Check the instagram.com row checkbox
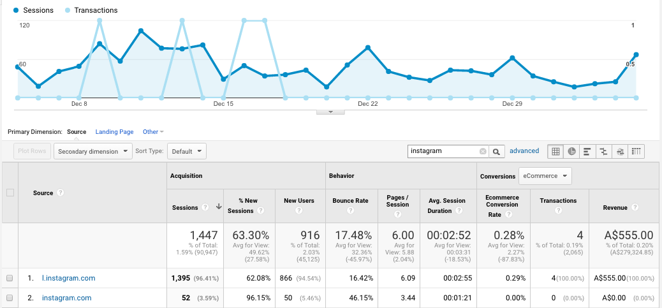The image size is (662, 308). click(x=10, y=298)
